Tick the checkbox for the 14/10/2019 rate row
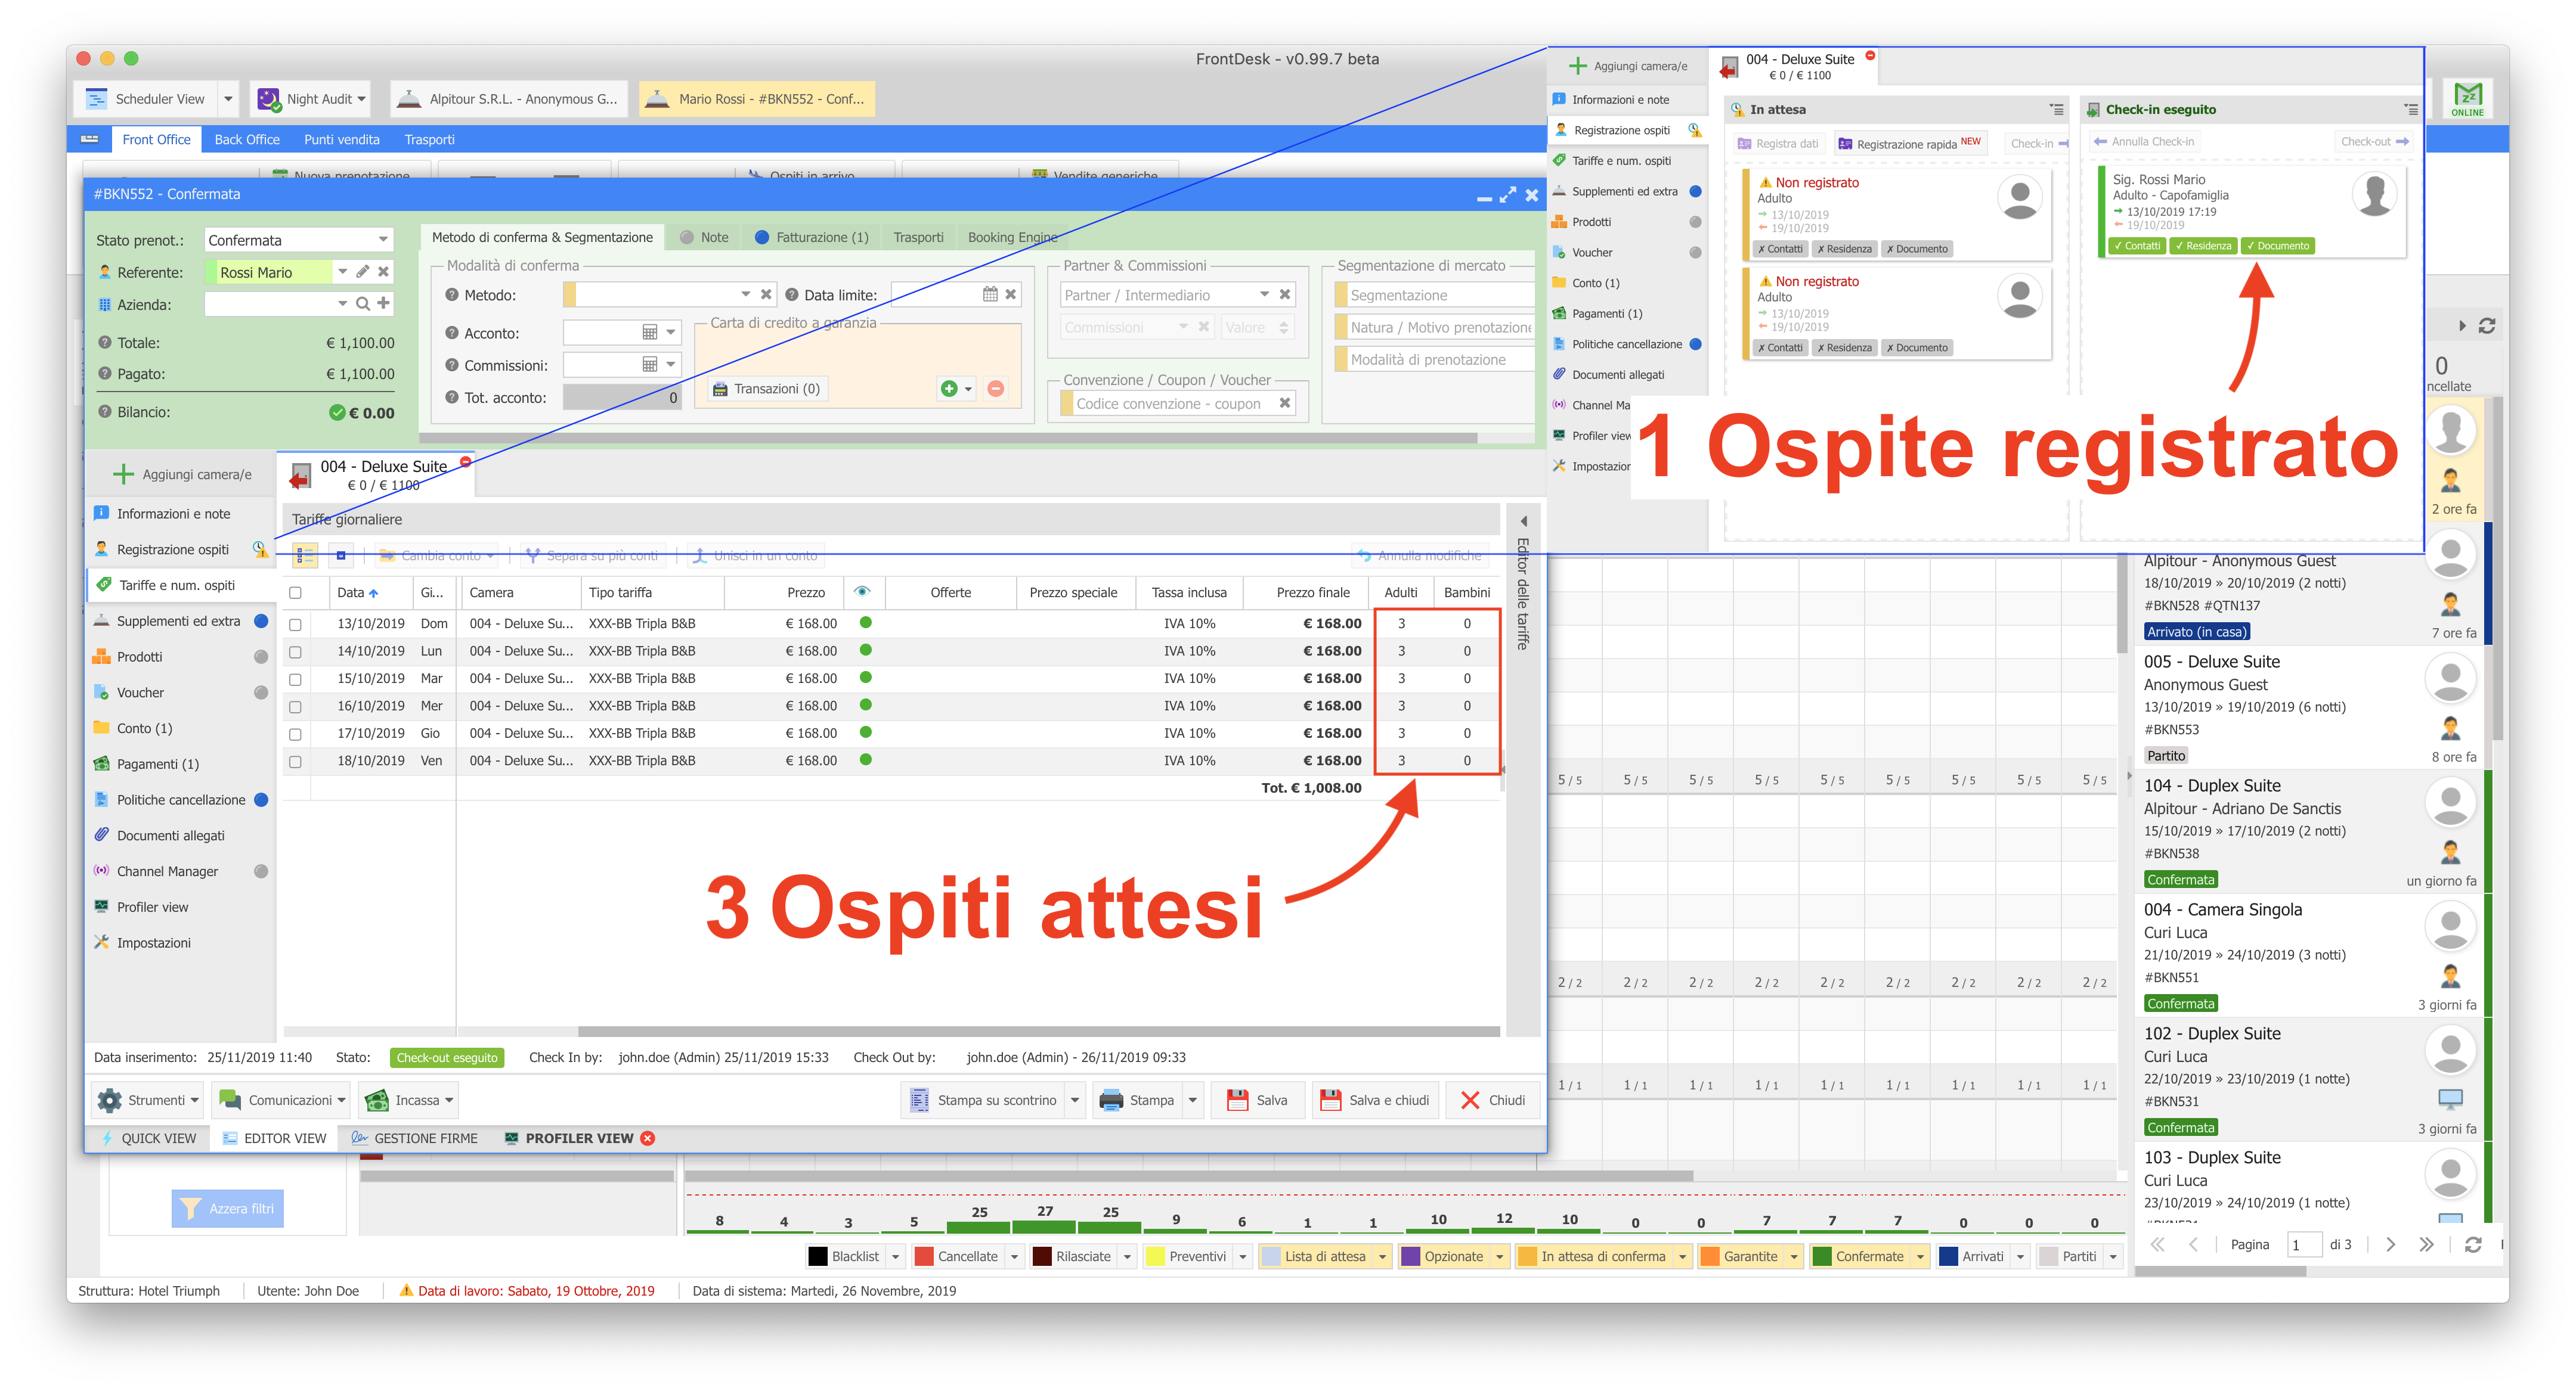2576x1391 pixels. point(295,651)
